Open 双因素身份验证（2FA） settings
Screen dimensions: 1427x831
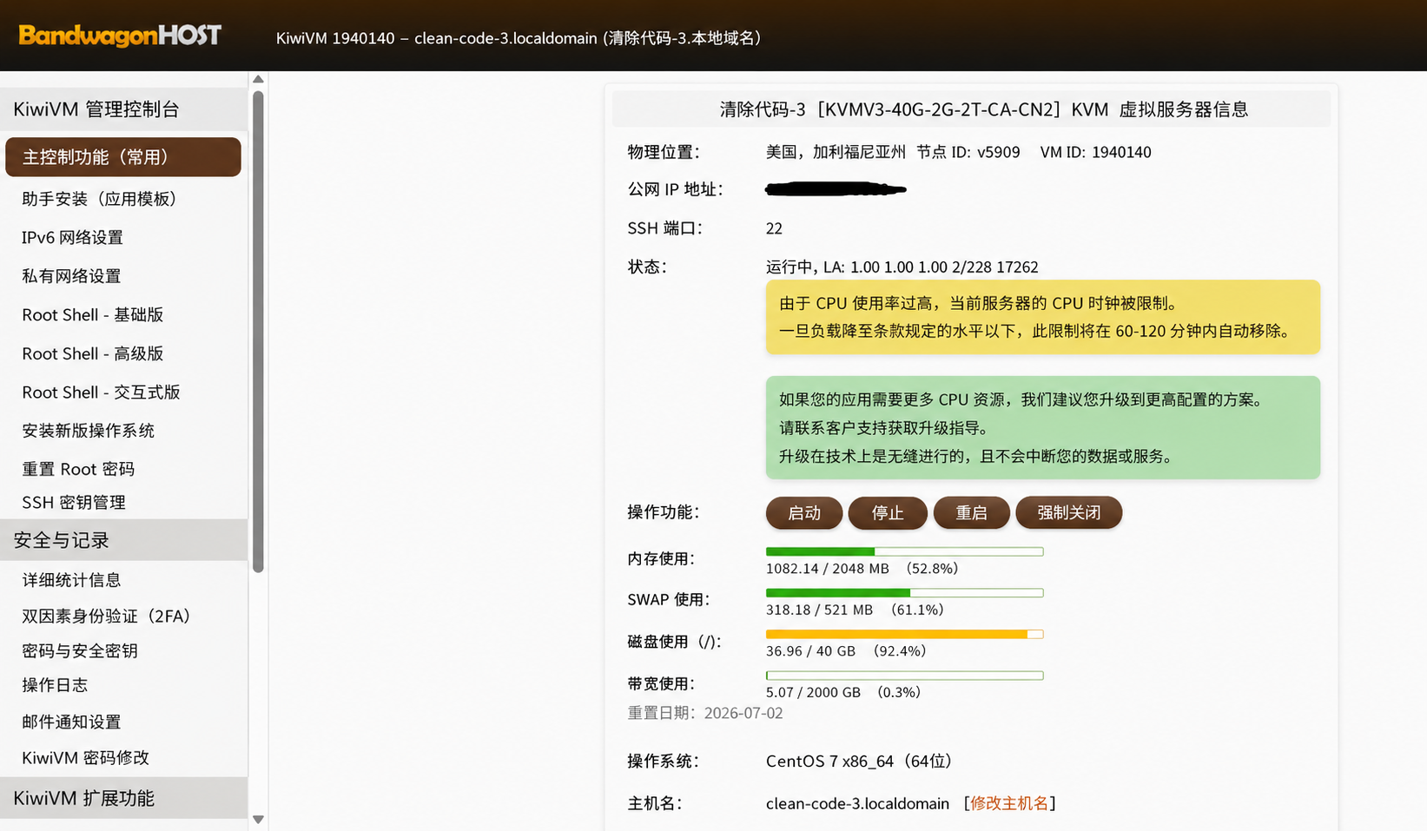point(105,616)
